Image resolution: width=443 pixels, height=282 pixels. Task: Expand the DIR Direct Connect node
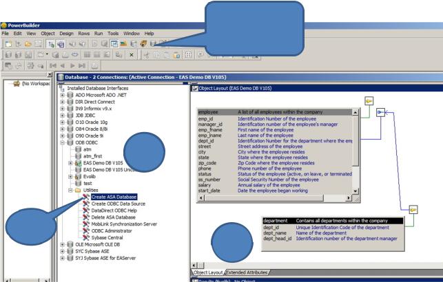pyautogui.click(x=63, y=102)
